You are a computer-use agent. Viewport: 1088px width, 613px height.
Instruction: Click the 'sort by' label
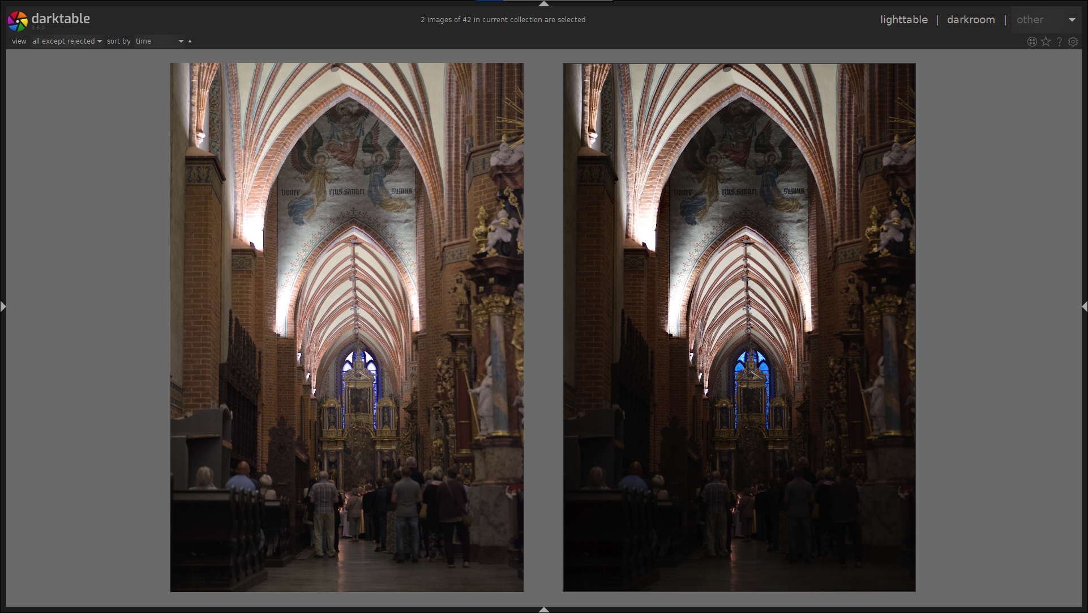[x=118, y=41]
